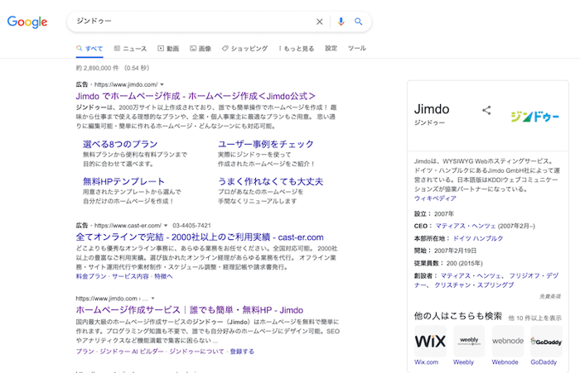
Task: Start voice search with microphone icon
Action: pyautogui.click(x=341, y=22)
